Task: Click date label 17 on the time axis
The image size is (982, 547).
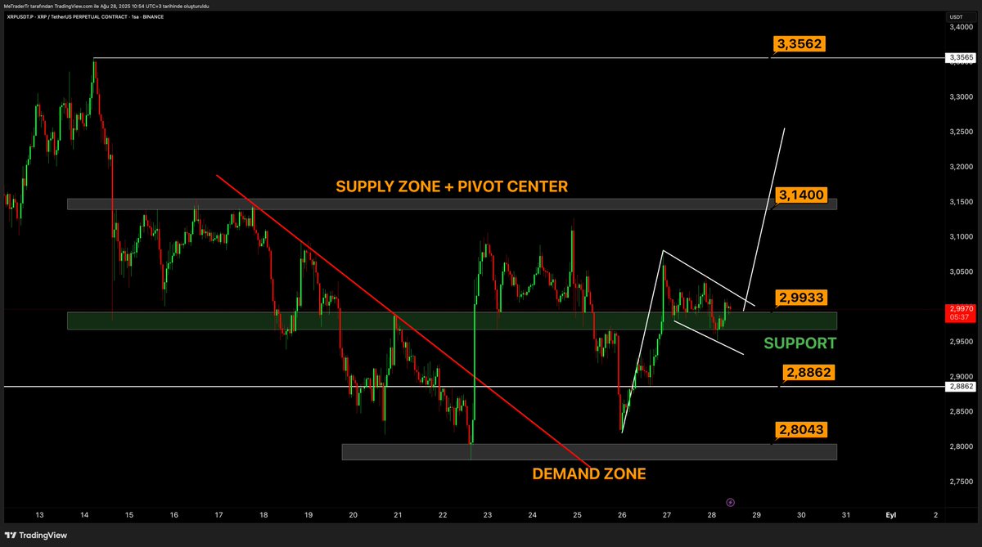Action: pos(218,515)
